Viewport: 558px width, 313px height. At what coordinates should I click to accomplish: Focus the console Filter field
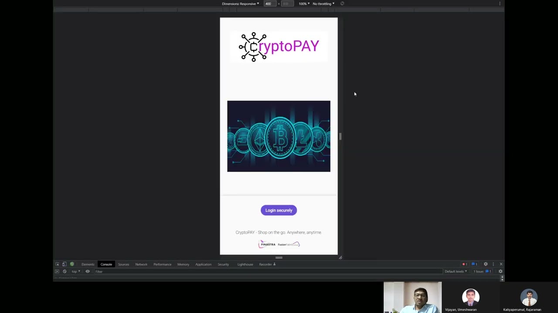click(x=268, y=271)
